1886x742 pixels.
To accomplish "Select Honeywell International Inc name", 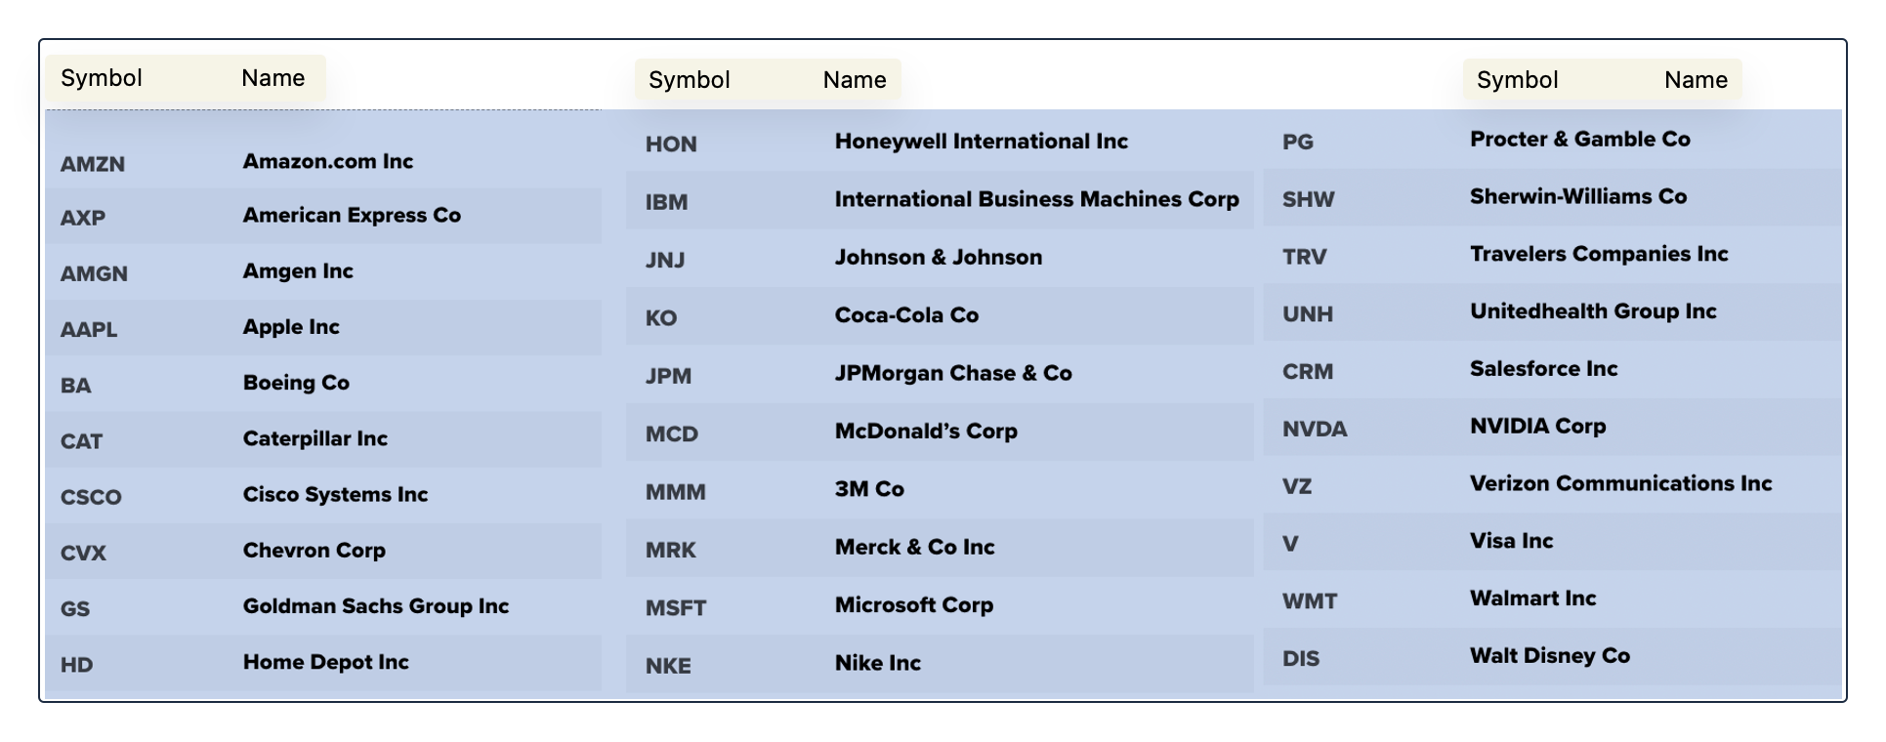I will click(982, 142).
